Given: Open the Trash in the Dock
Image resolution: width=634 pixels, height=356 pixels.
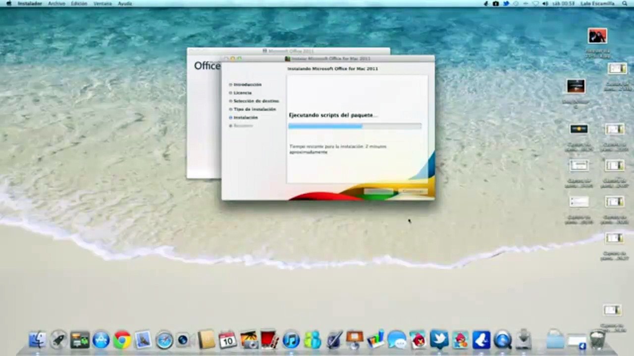Looking at the screenshot, I should point(598,340).
